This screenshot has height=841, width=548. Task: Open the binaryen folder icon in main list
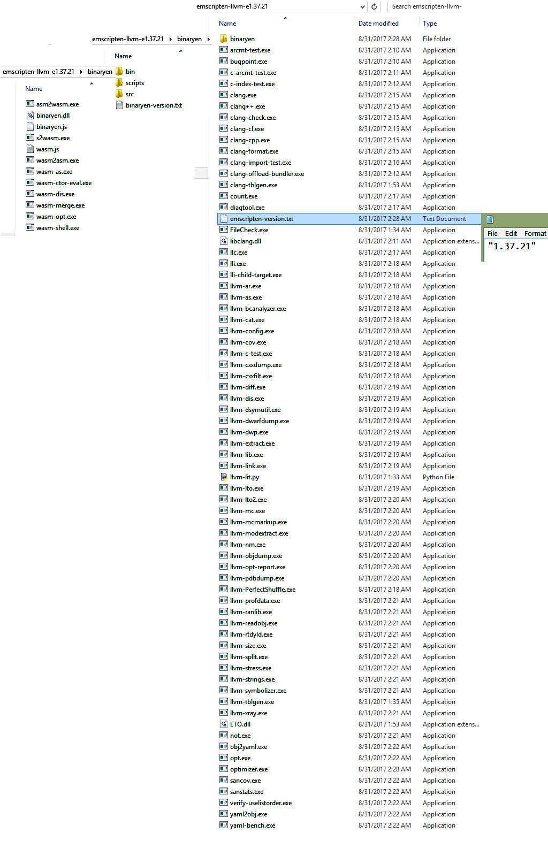click(x=224, y=39)
